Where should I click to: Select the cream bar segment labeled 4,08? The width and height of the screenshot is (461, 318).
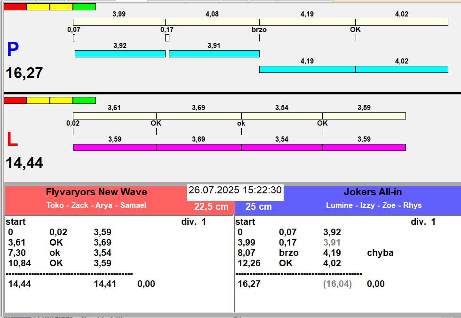click(x=212, y=22)
